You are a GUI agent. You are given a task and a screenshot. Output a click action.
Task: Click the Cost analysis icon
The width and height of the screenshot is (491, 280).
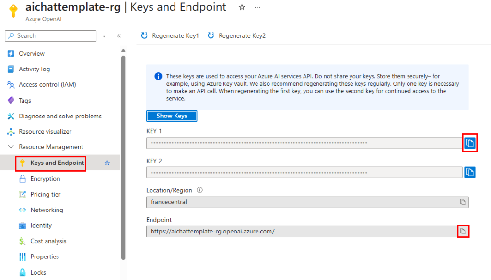(22, 241)
